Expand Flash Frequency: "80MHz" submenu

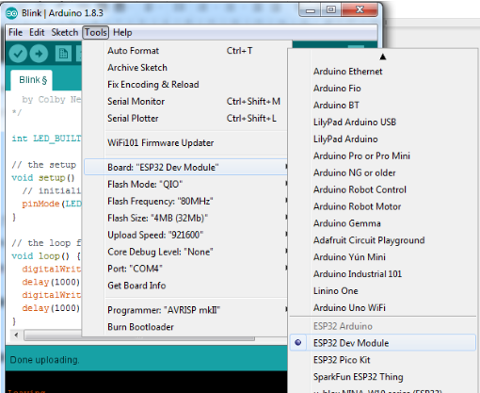[x=185, y=201]
